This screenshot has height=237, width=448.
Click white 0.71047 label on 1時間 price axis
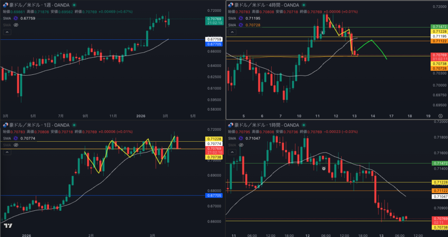pos(439,197)
